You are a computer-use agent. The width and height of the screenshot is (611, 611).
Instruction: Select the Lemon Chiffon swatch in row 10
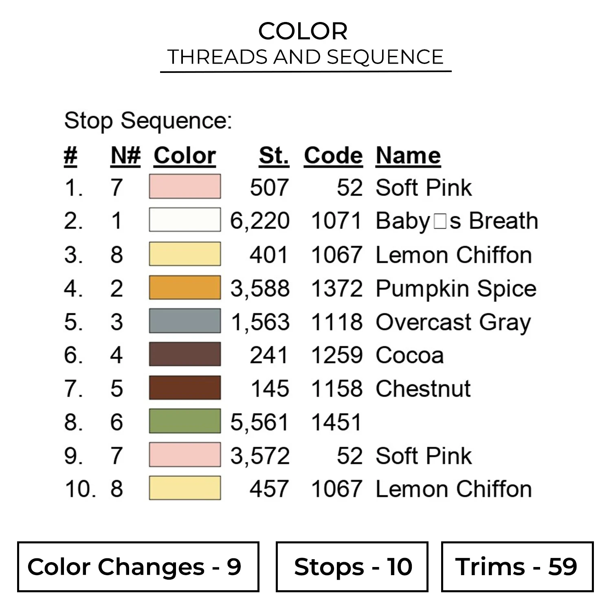pyautogui.click(x=185, y=488)
